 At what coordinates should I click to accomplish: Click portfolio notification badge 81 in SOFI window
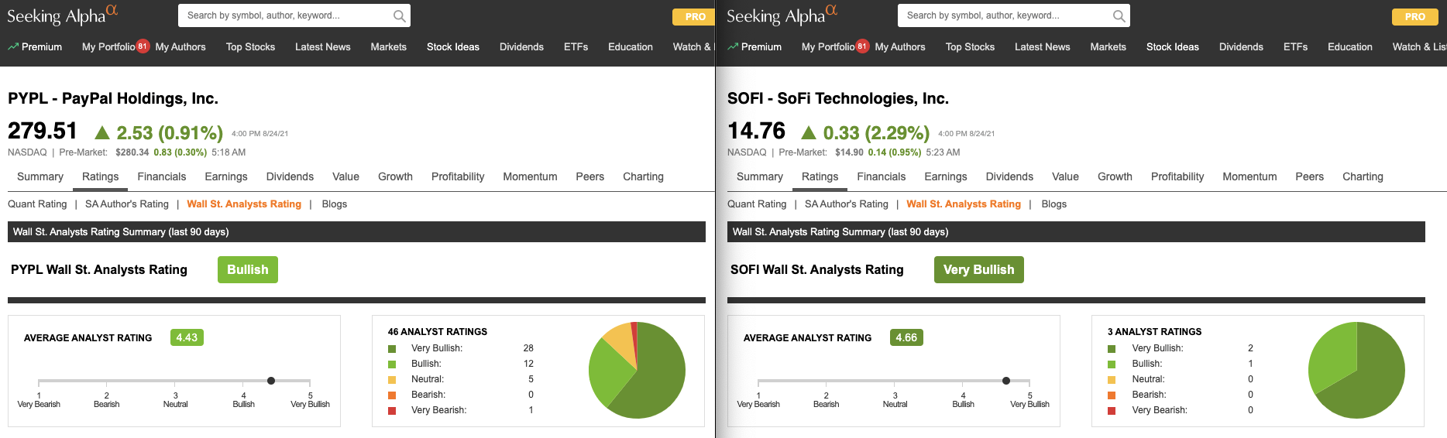[x=862, y=46]
